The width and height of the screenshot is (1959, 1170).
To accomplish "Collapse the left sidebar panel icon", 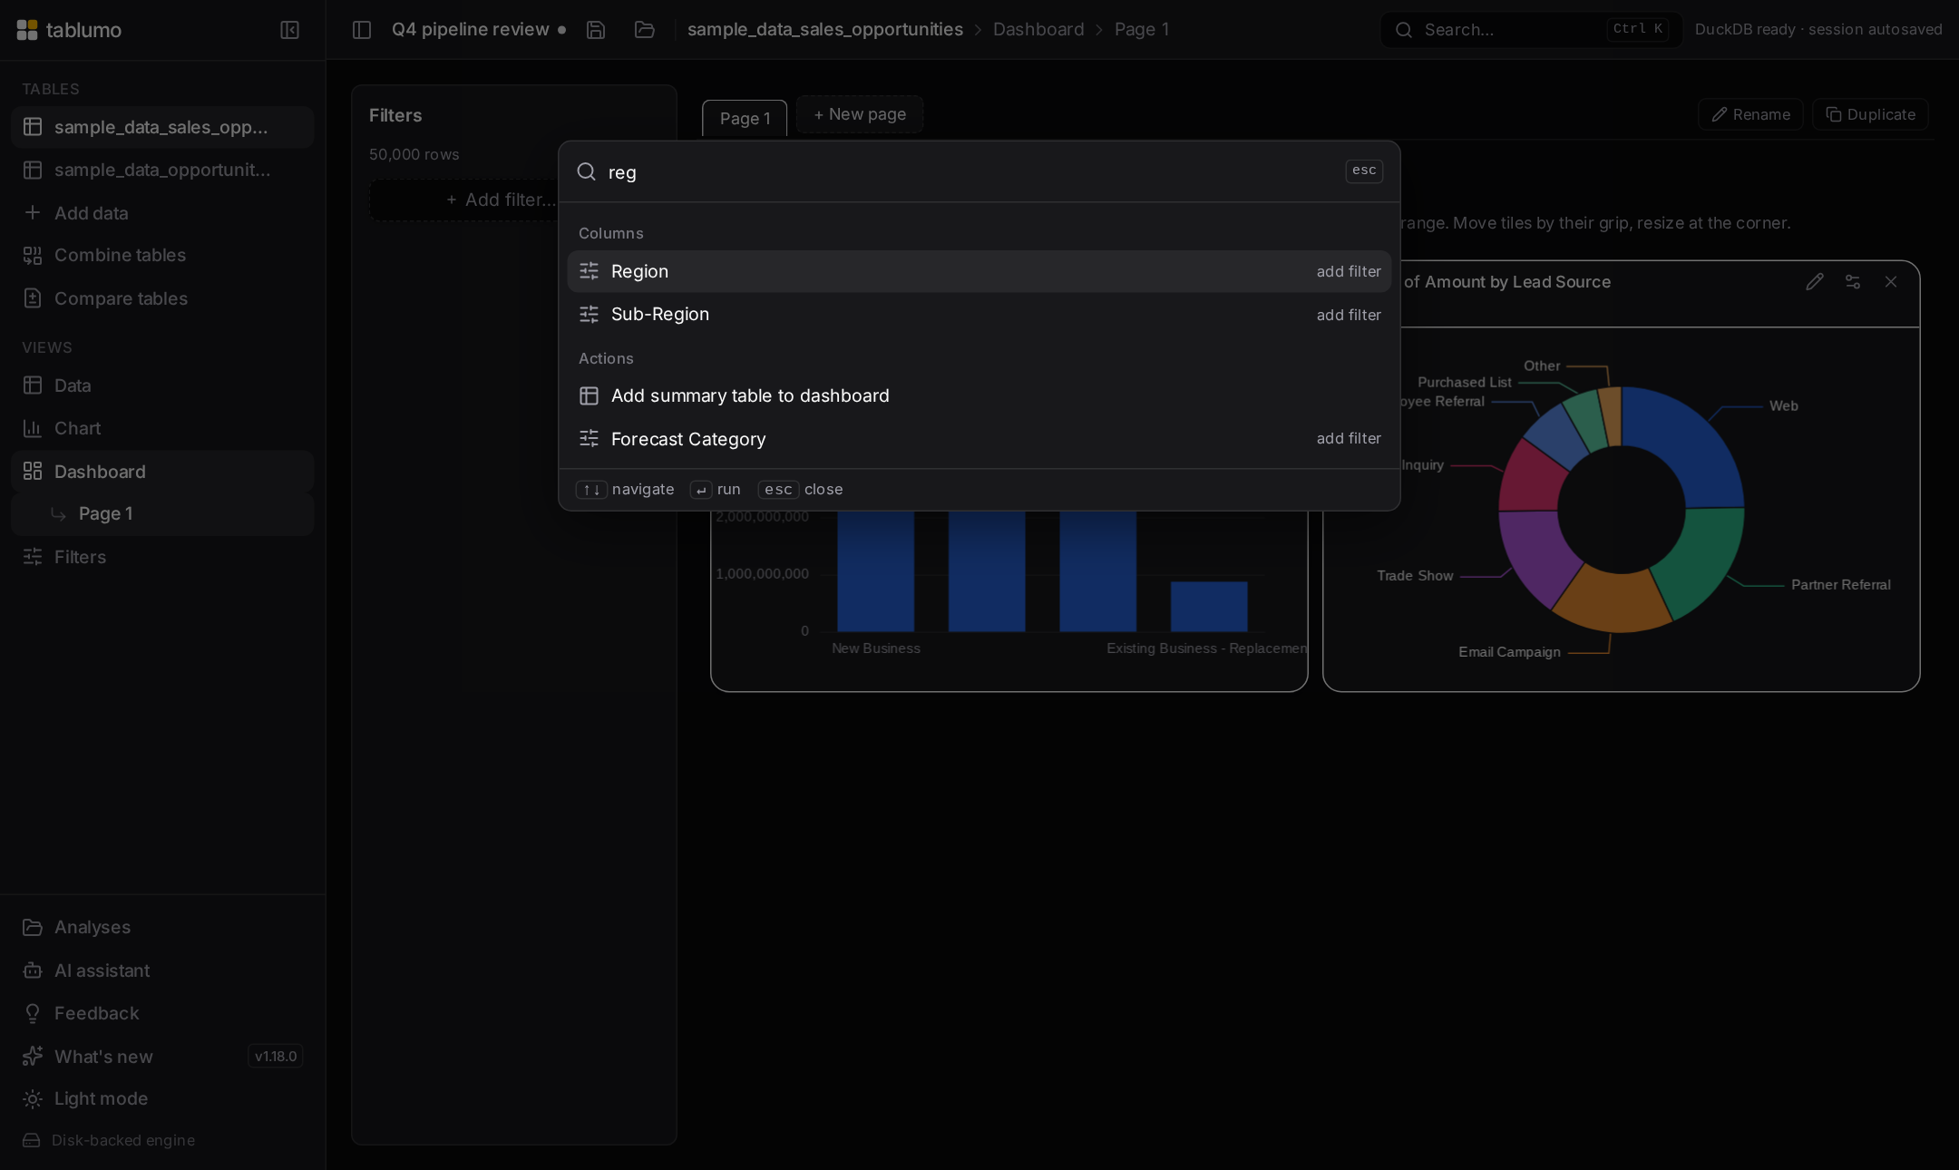I will tap(289, 30).
